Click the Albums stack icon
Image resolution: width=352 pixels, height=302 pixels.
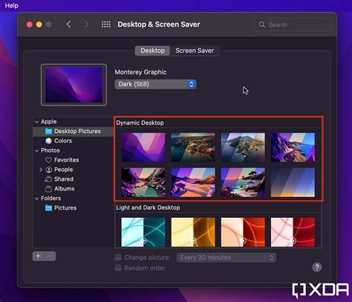(48, 189)
